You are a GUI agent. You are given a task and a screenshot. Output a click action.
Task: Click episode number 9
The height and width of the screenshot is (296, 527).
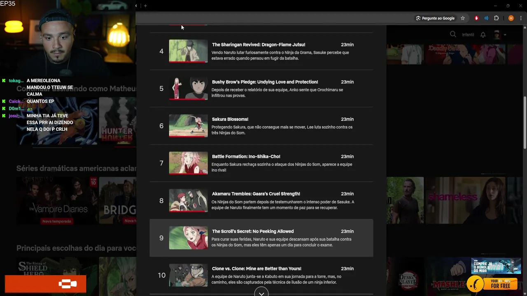pos(161,238)
